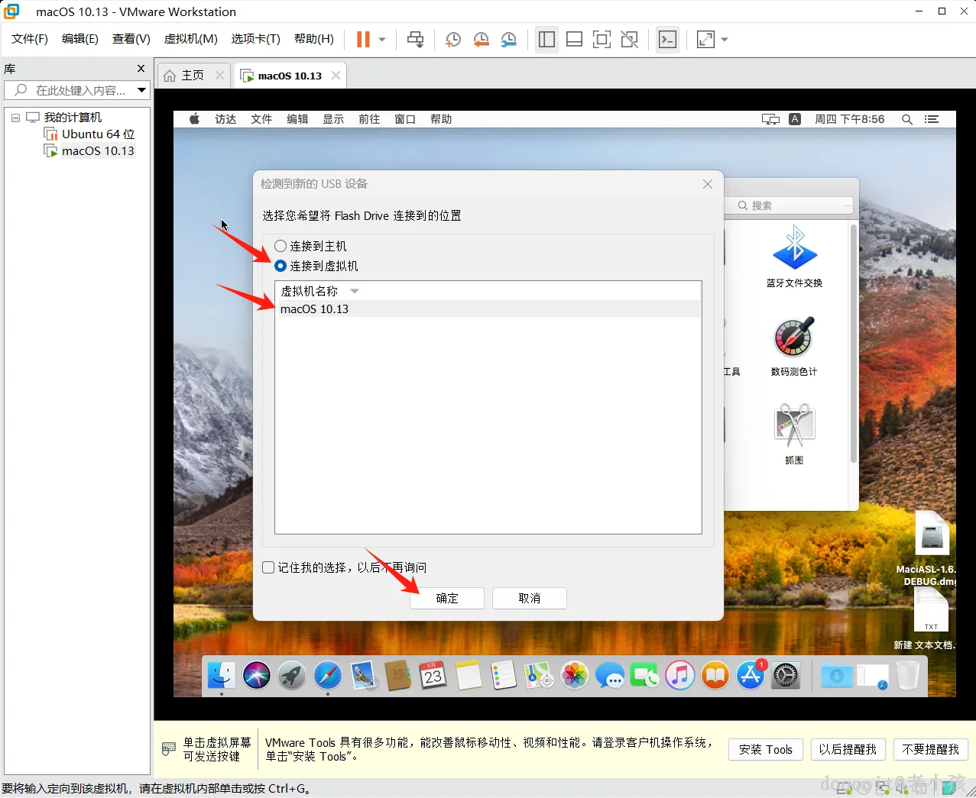Open the library search dropdown arrow
This screenshot has width=976, height=798.
tap(141, 90)
